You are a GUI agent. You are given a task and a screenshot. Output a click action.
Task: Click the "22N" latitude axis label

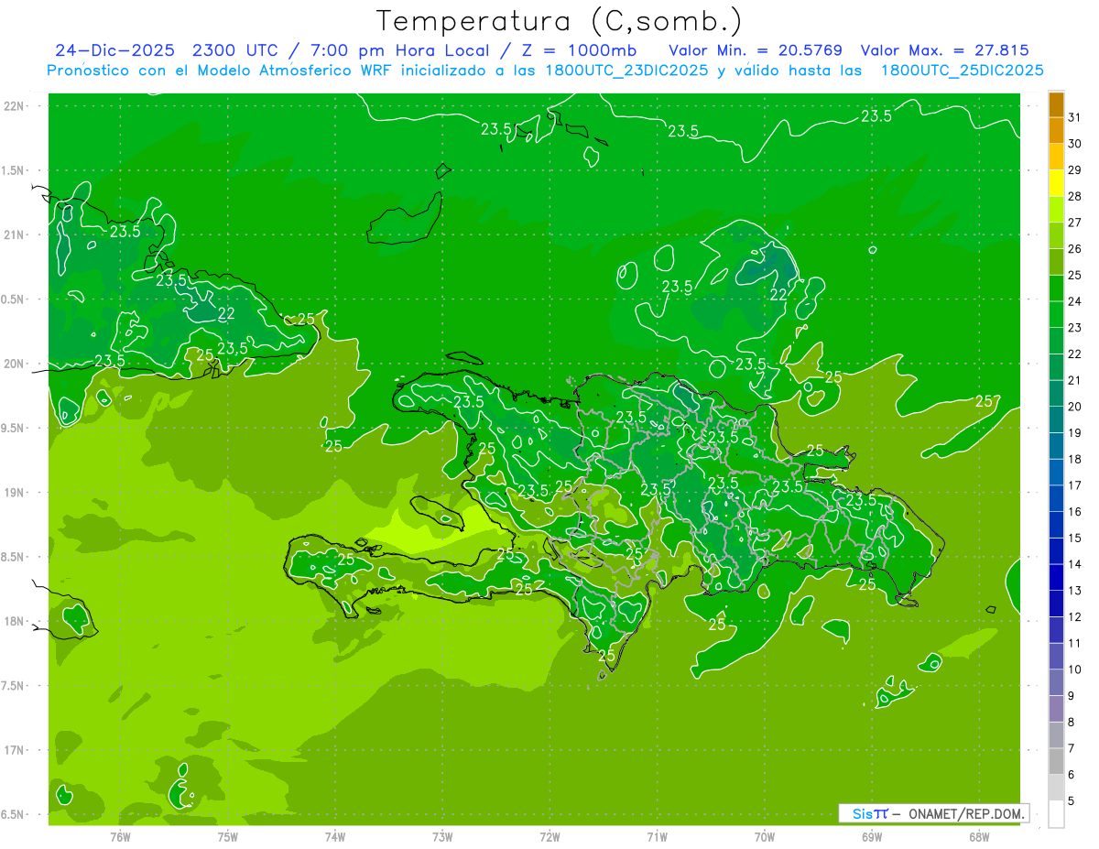15,105
